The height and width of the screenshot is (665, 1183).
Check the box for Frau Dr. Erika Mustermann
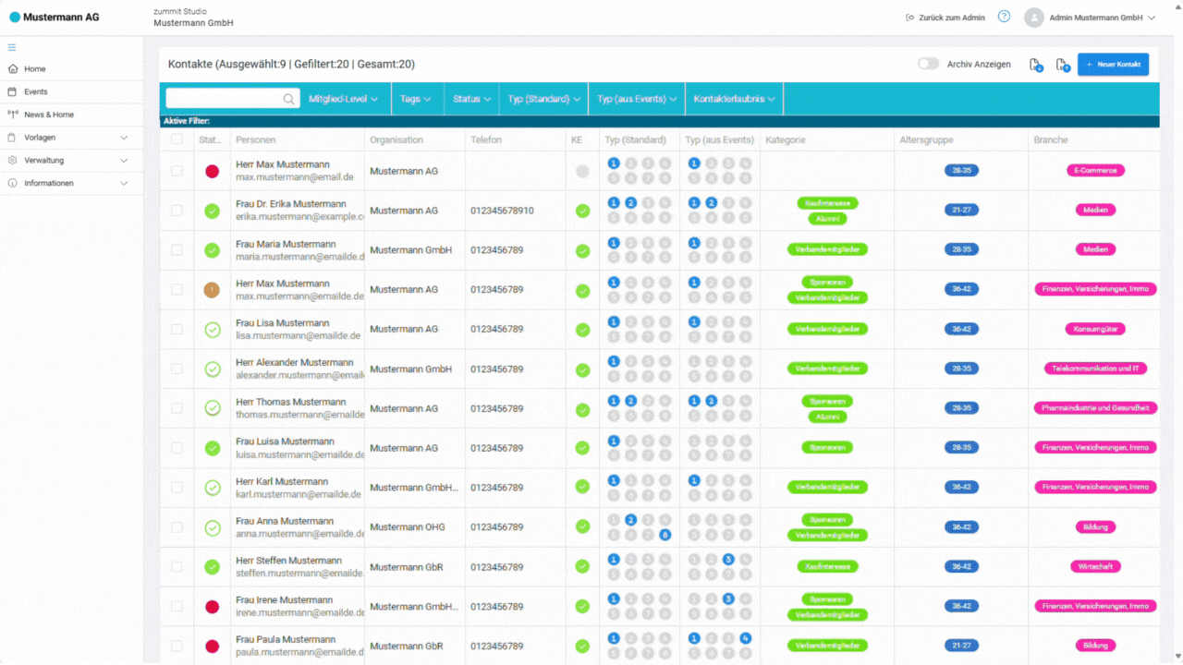[x=177, y=211]
